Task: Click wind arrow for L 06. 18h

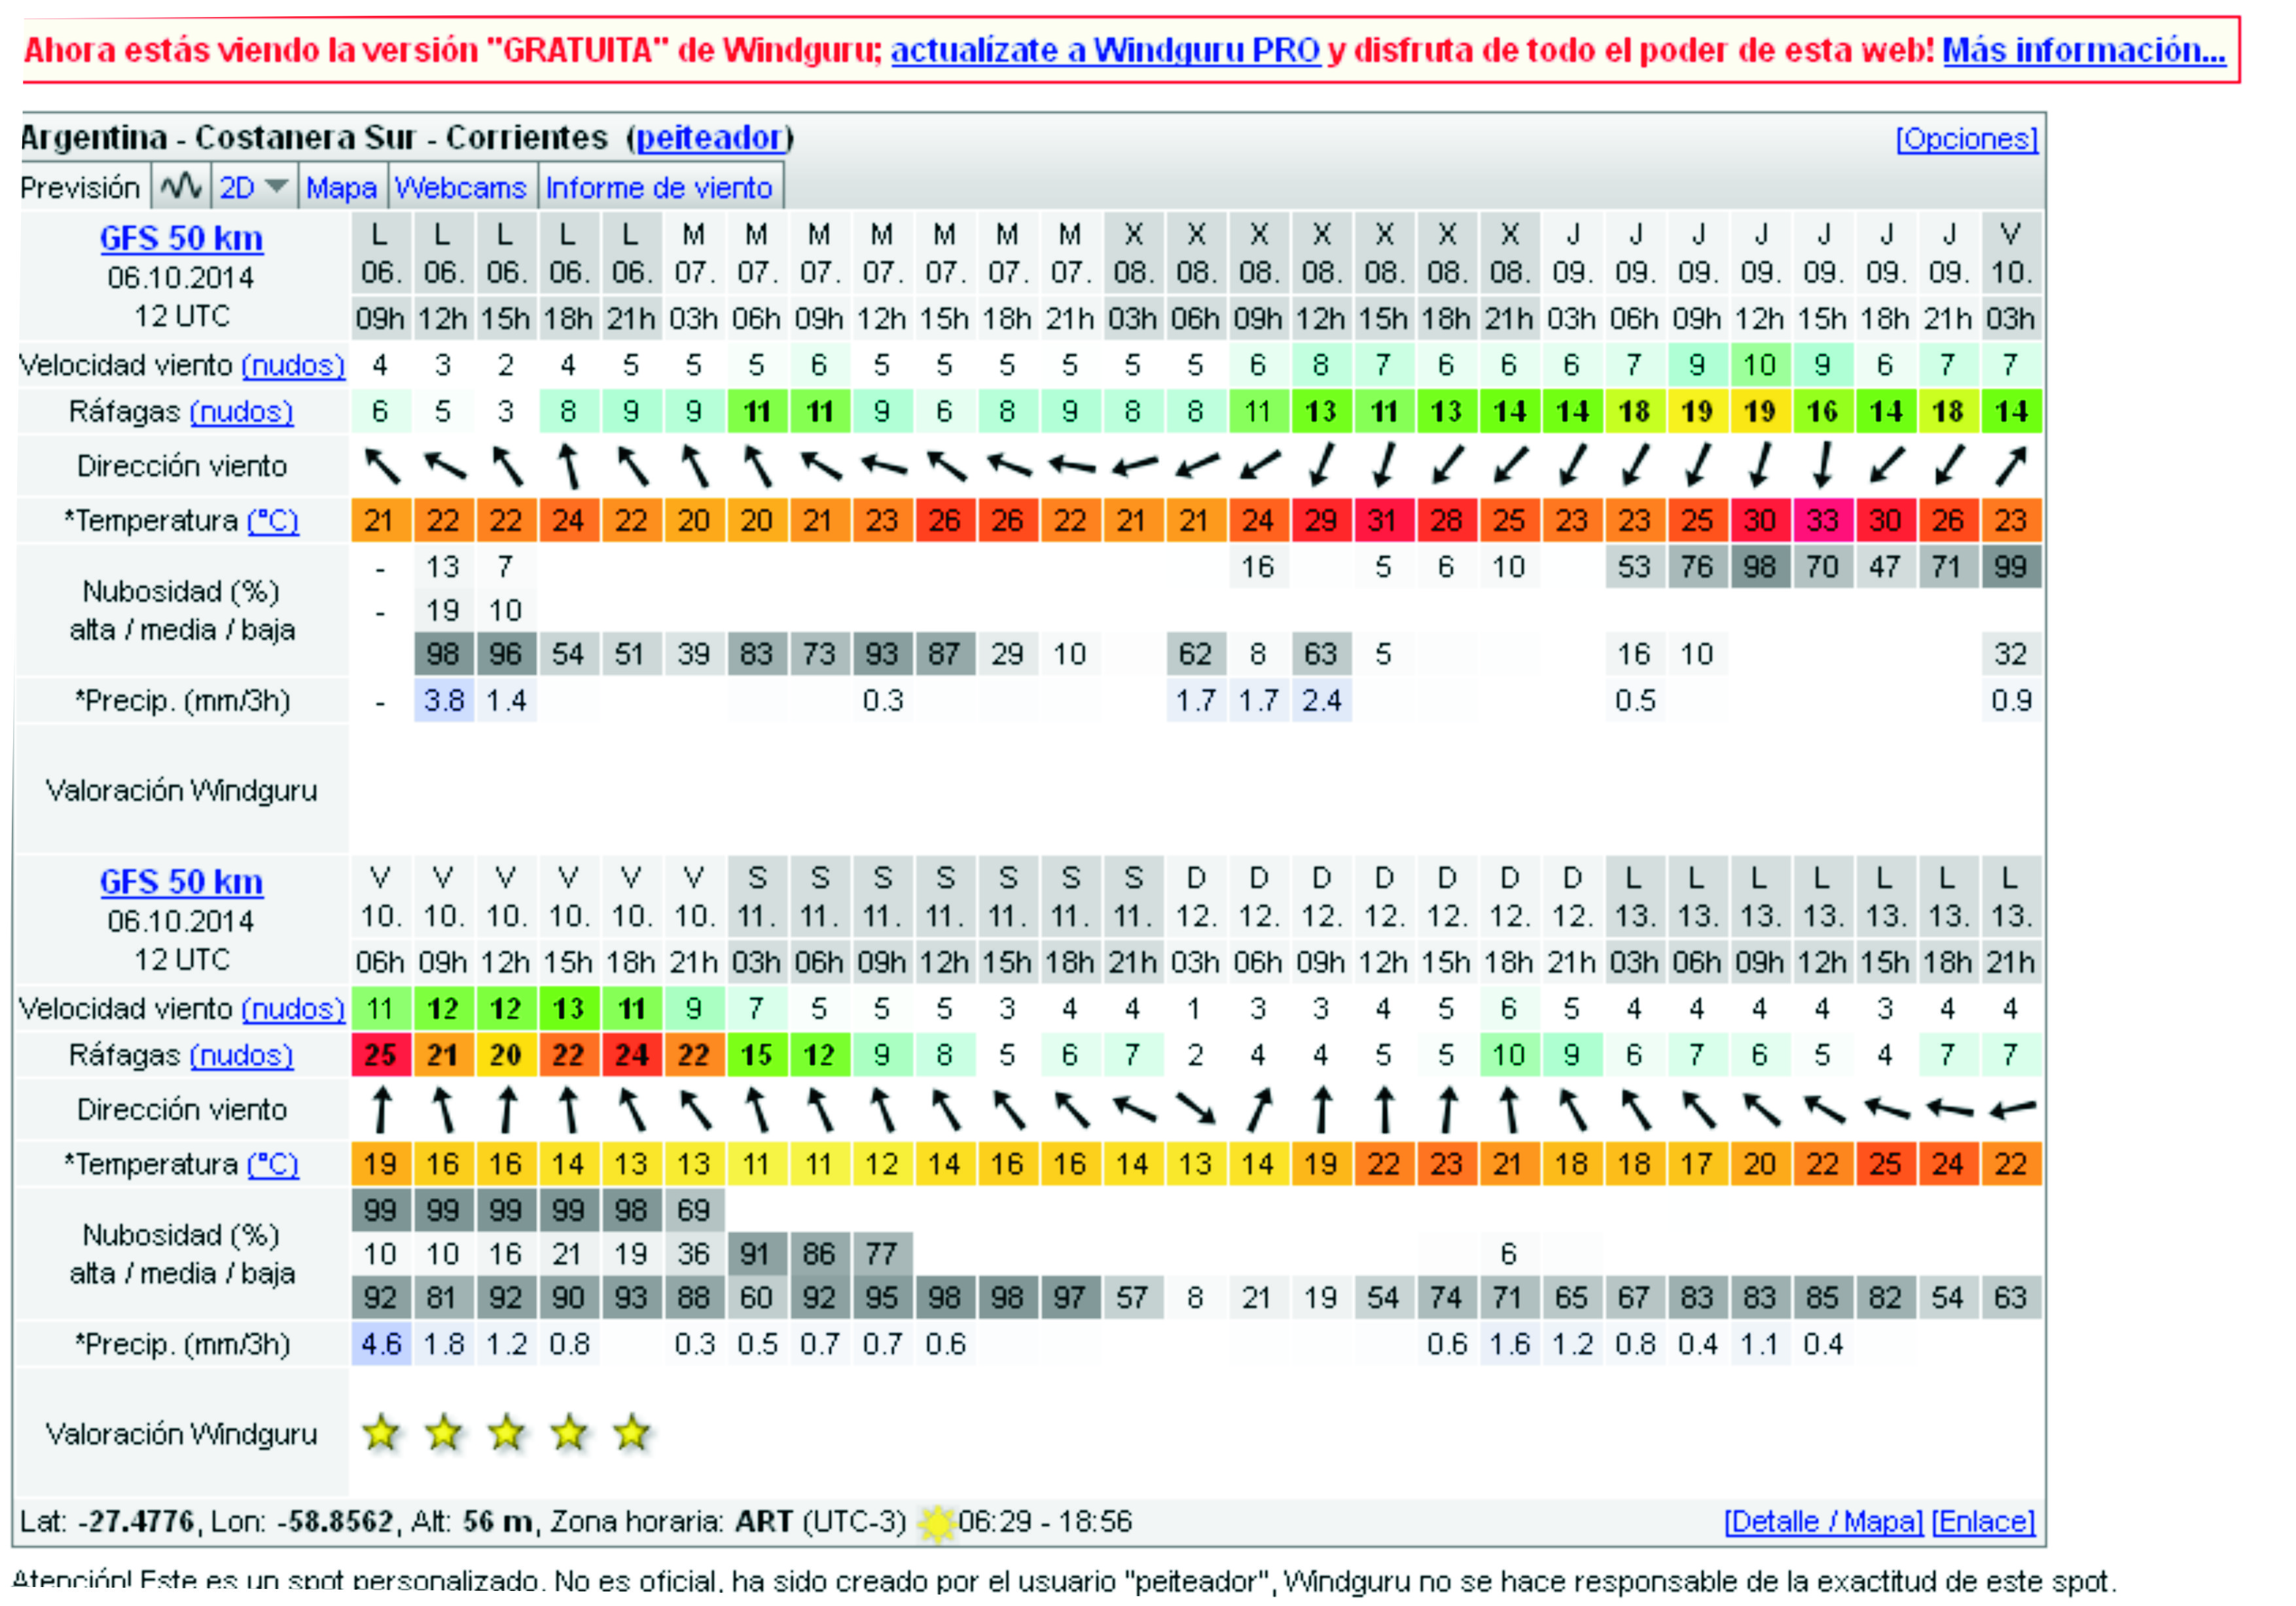Action: pyautogui.click(x=569, y=466)
